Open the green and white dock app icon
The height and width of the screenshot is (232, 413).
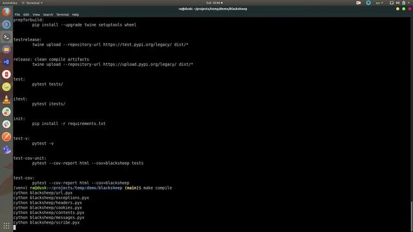click(6, 111)
